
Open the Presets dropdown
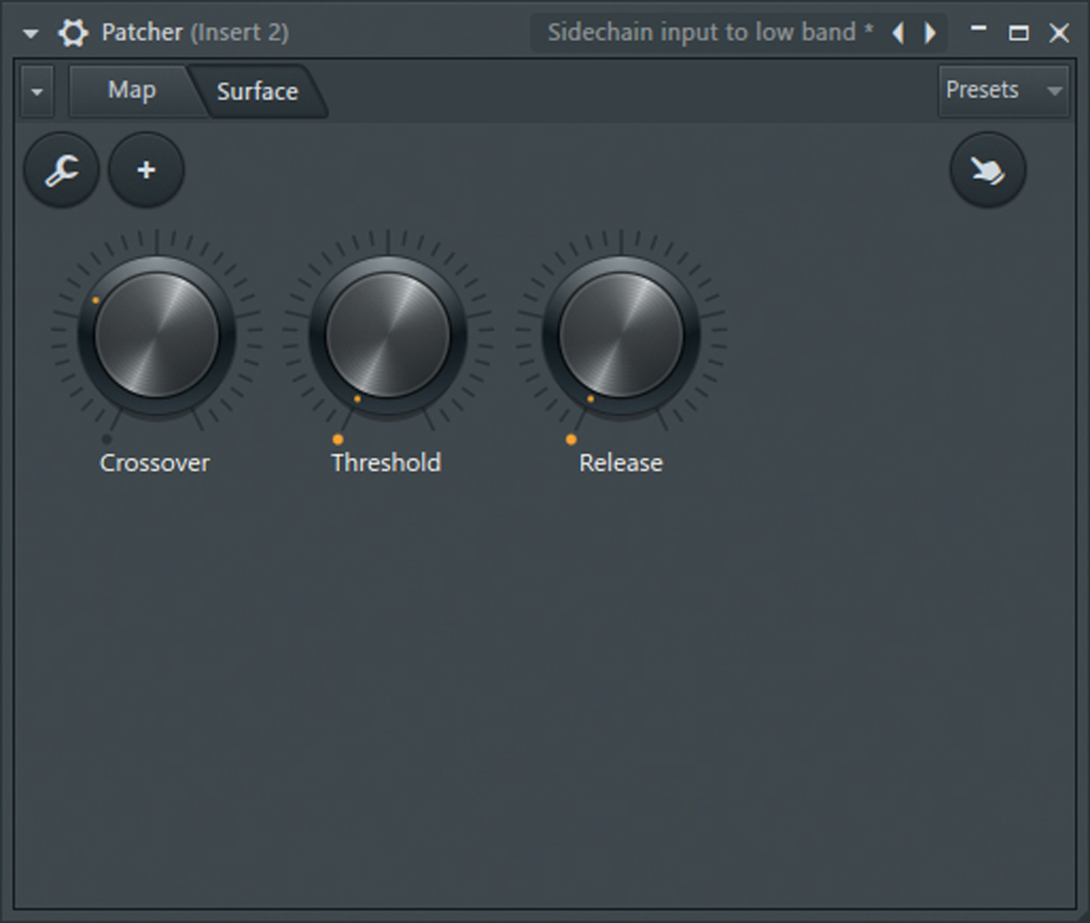tap(1003, 91)
